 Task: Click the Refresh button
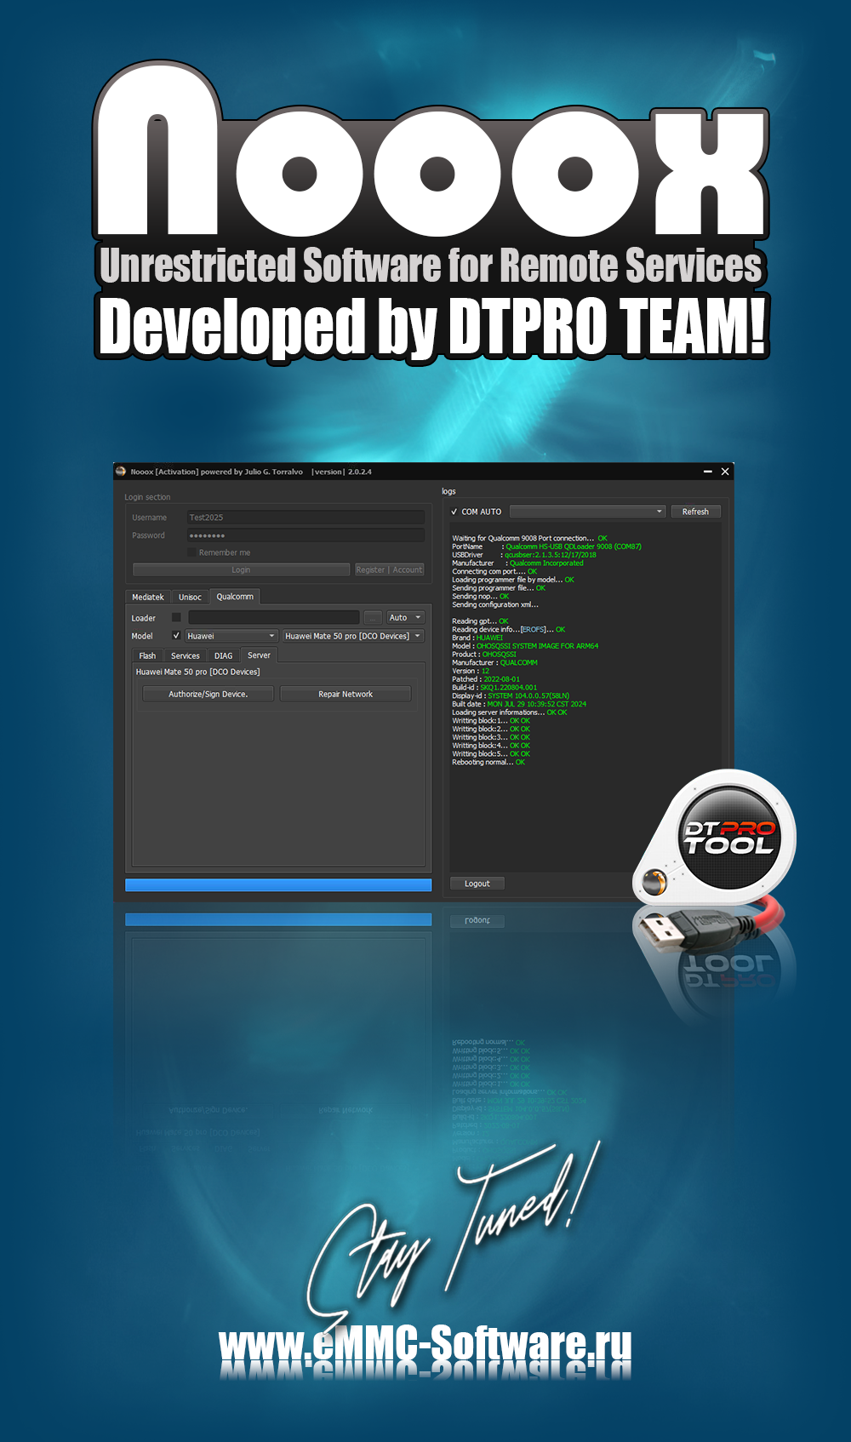click(695, 512)
